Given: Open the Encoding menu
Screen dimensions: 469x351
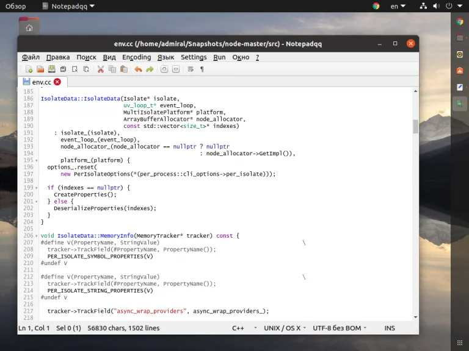Looking at the screenshot, I should point(136,57).
